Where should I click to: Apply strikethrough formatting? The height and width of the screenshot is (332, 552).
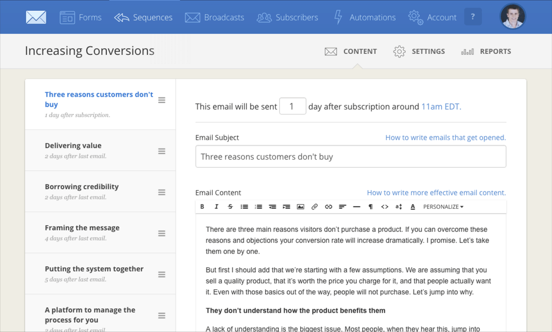pos(230,207)
